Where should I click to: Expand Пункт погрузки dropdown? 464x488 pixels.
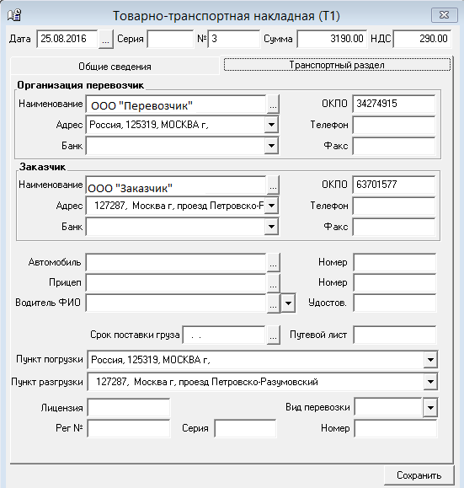coord(430,360)
